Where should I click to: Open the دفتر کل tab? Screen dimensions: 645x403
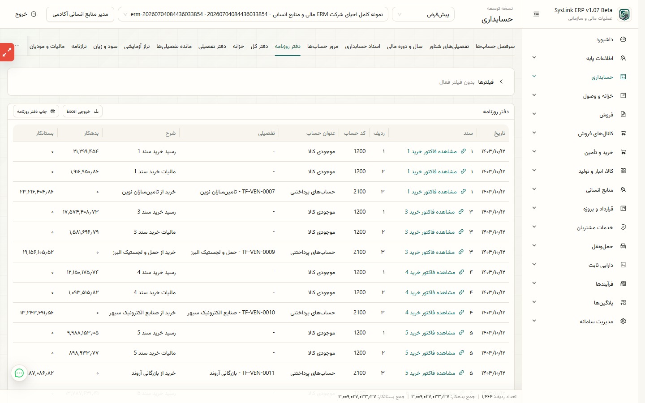click(259, 46)
